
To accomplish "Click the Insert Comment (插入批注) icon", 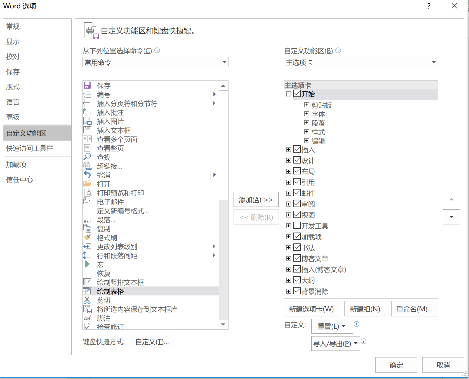I will point(87,112).
